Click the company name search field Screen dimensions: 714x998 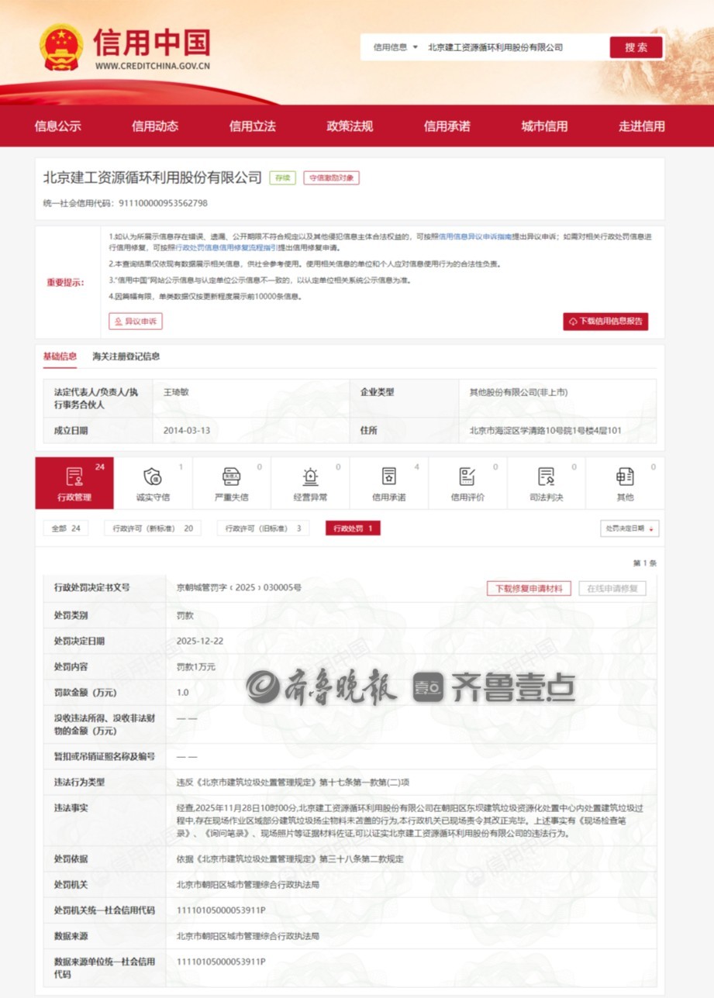512,47
